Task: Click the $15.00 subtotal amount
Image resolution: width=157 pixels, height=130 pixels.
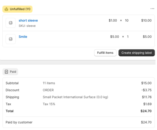Action: pyautogui.click(x=146, y=83)
